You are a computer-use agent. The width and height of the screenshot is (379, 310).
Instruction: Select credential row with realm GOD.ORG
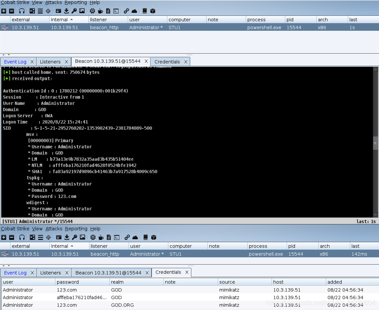point(190,305)
